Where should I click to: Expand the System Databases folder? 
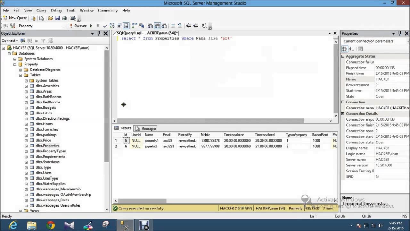pyautogui.click(x=15, y=59)
